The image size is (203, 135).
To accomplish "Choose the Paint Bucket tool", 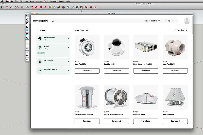I will [x=59, y=7].
